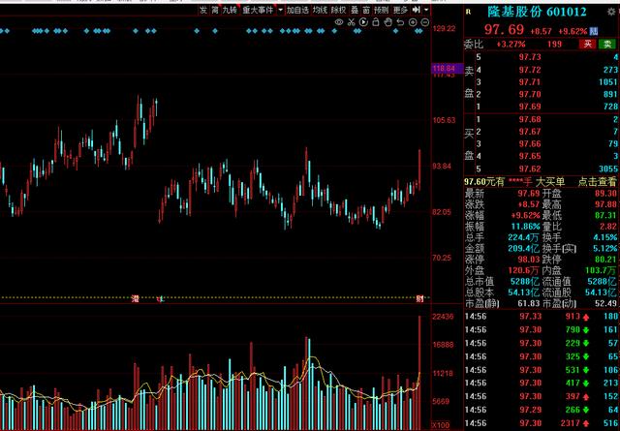Screen dimensions: 620x431
Task: Toggle 均线 moving average lines
Action: (320, 10)
